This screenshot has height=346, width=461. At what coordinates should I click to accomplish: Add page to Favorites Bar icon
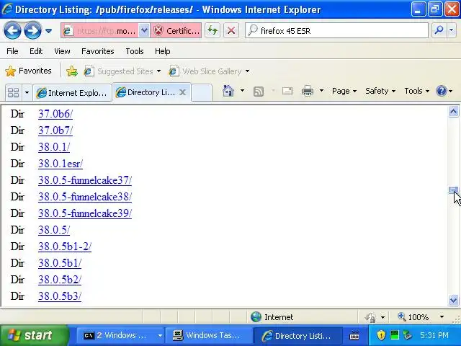(x=72, y=71)
